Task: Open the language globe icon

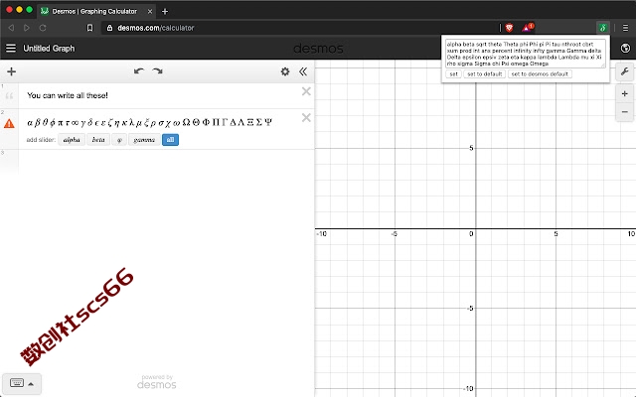Action: (x=625, y=49)
